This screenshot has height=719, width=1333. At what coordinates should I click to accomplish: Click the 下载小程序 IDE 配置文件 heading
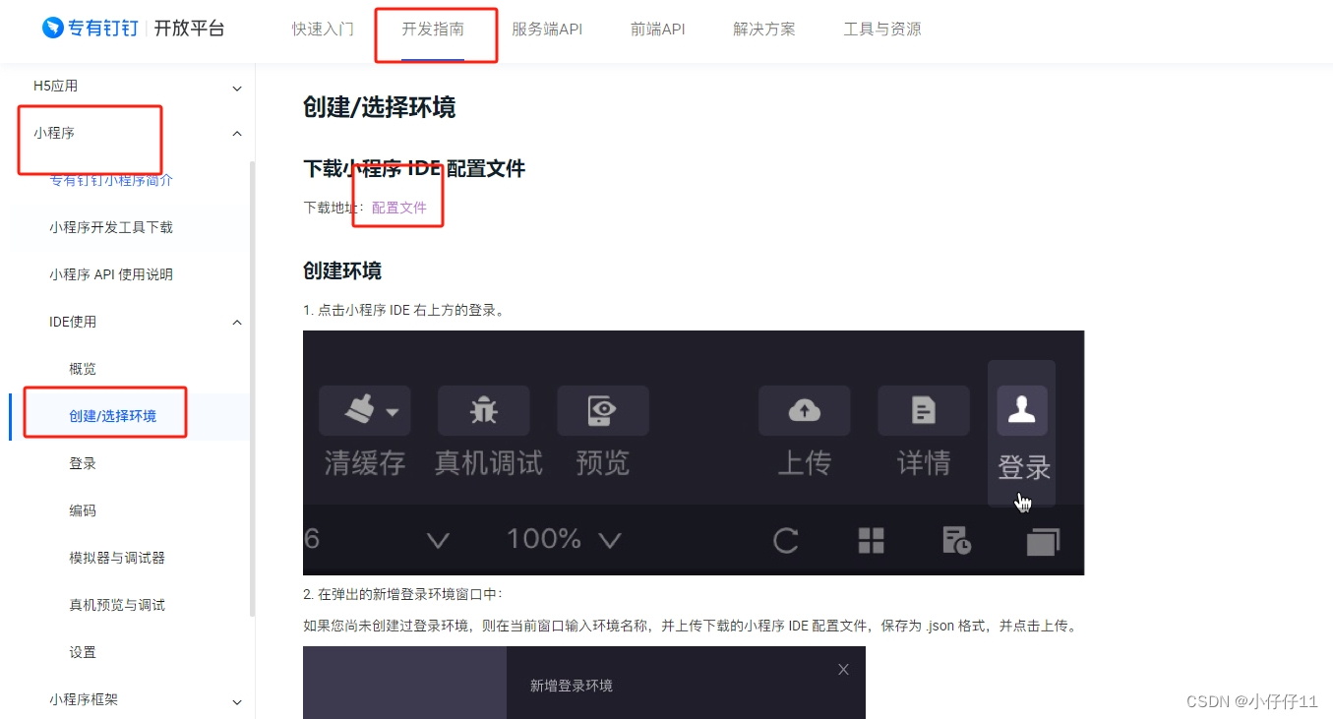[x=414, y=168]
